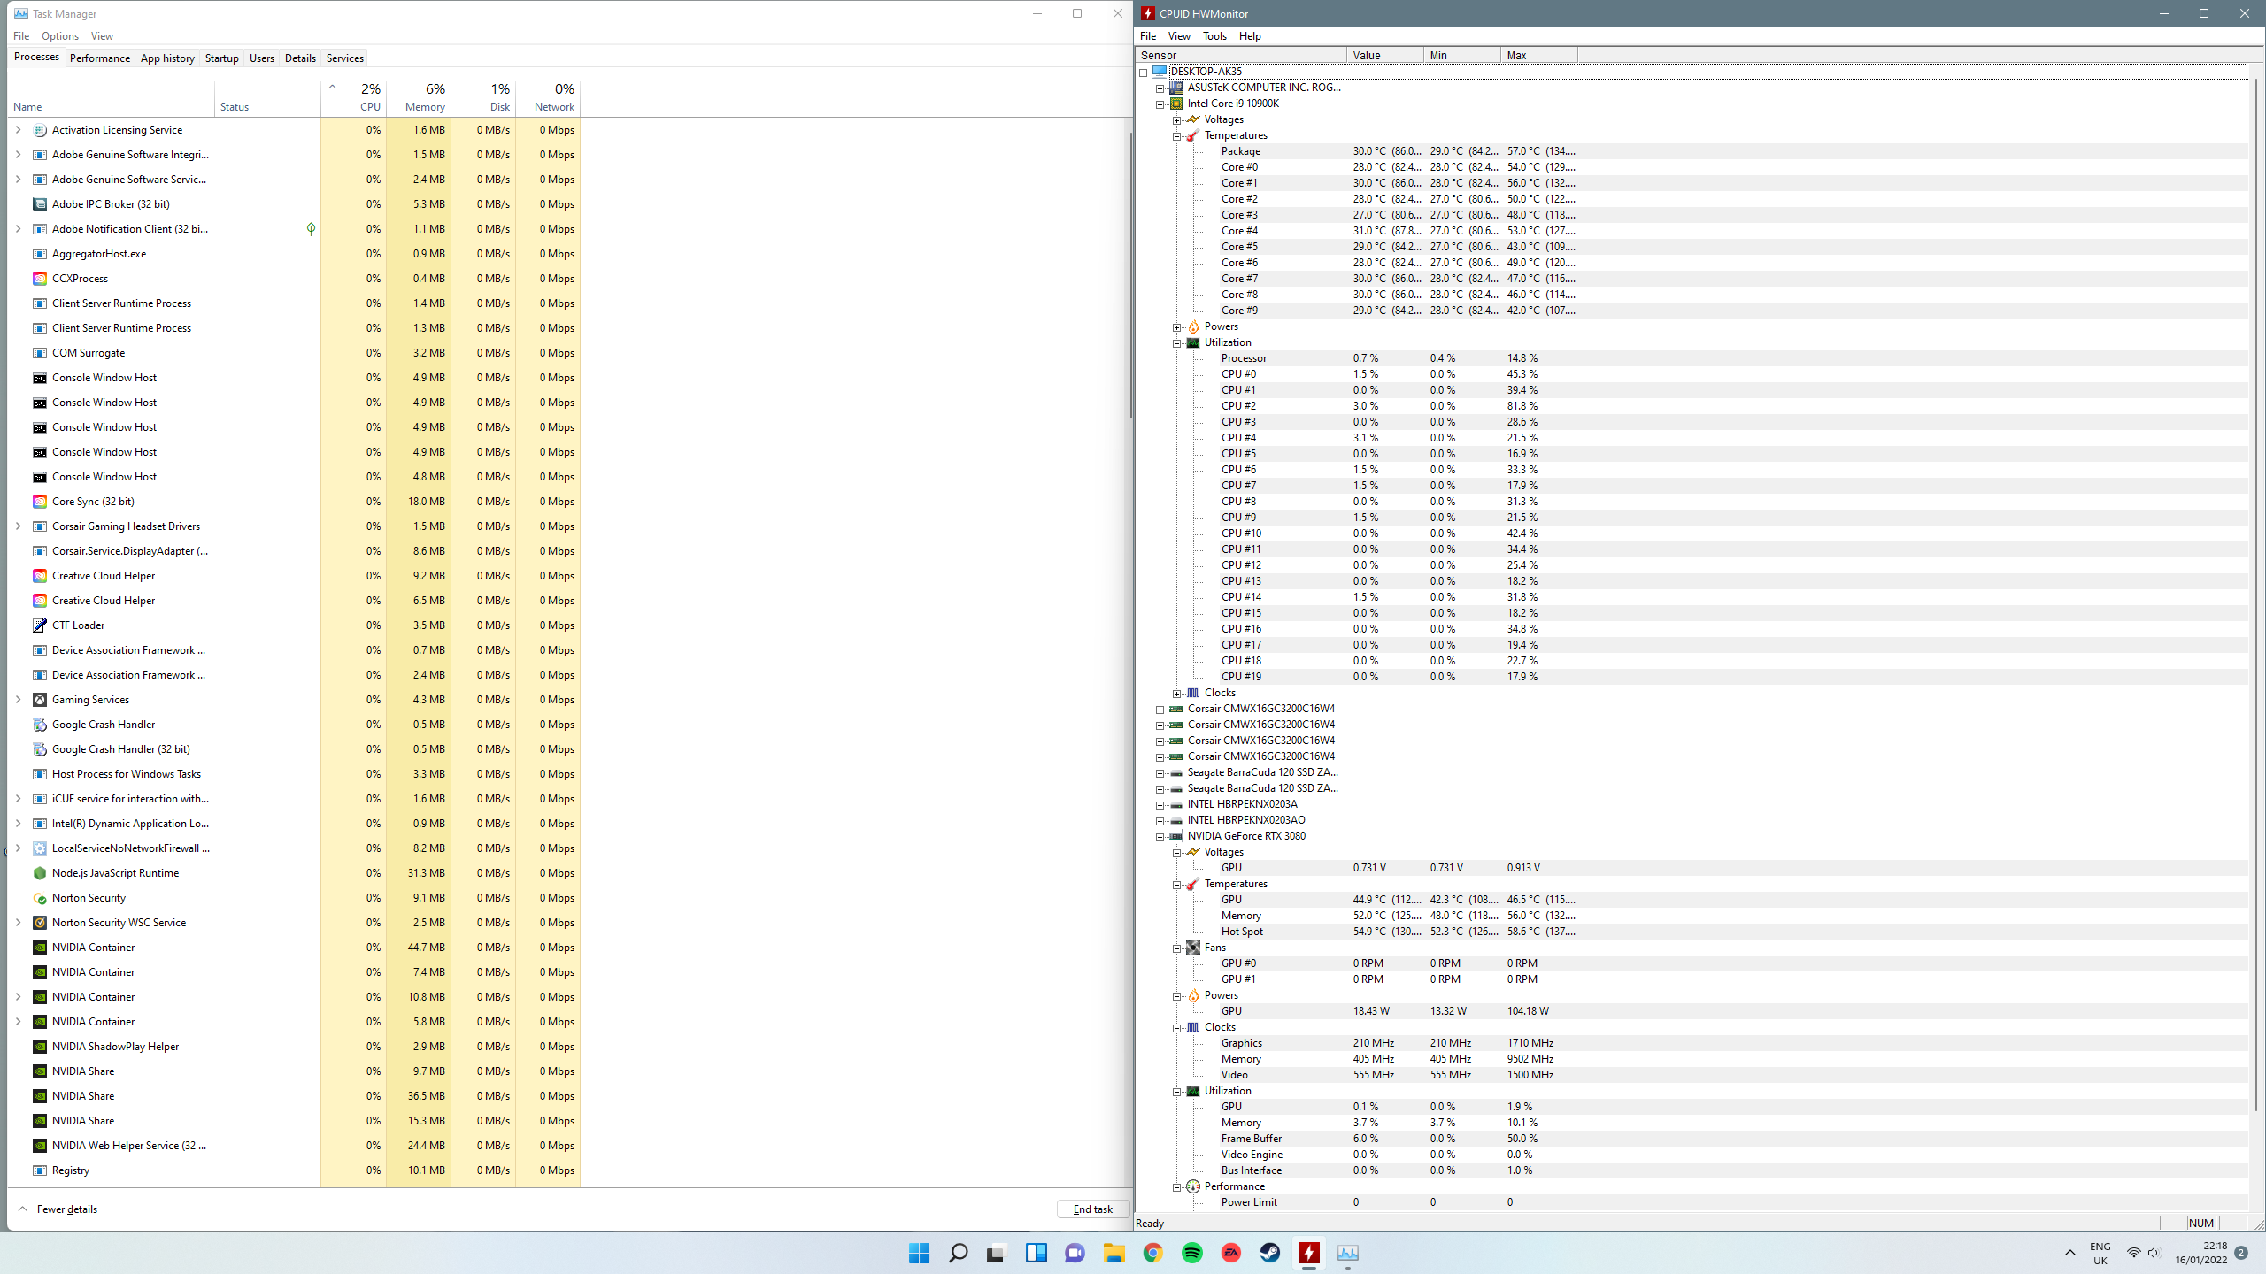Viewport: 2266px width, 1274px height.
Task: Switch to HWMonitor taskbar icon
Action: click(1308, 1253)
